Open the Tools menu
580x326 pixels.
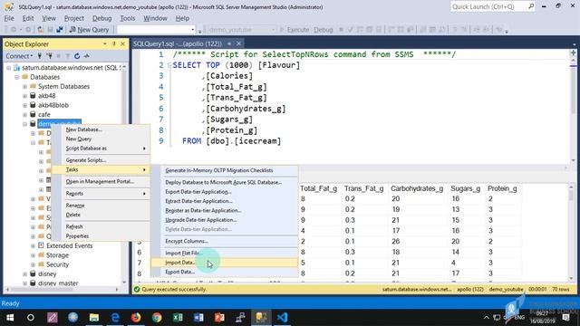pyautogui.click(x=127, y=18)
